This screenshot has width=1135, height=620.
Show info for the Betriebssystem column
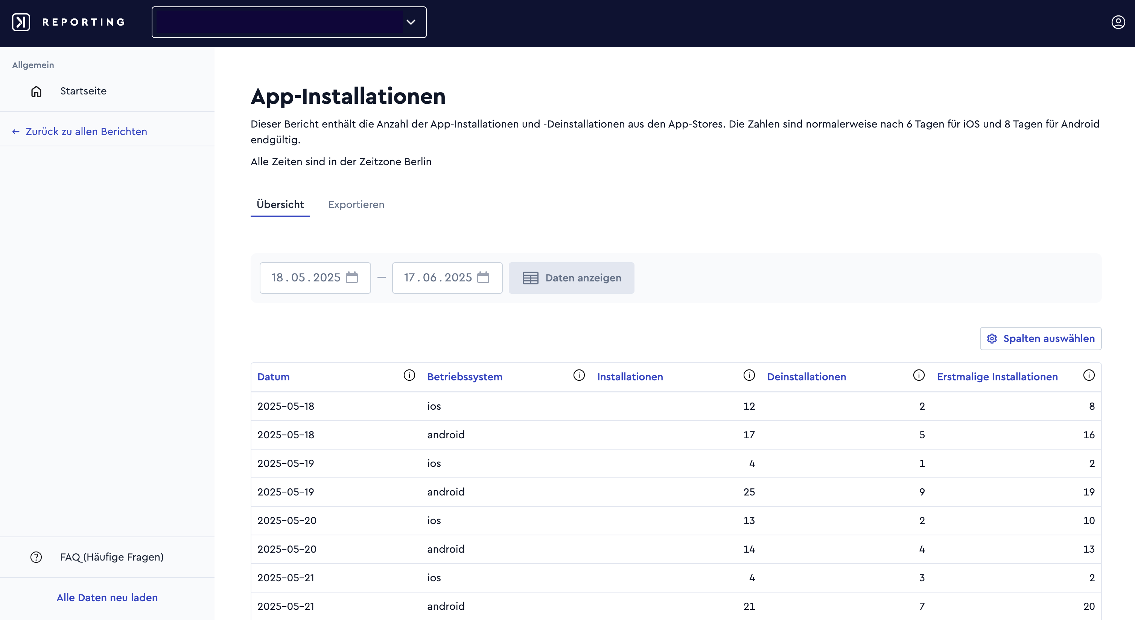pyautogui.click(x=579, y=375)
